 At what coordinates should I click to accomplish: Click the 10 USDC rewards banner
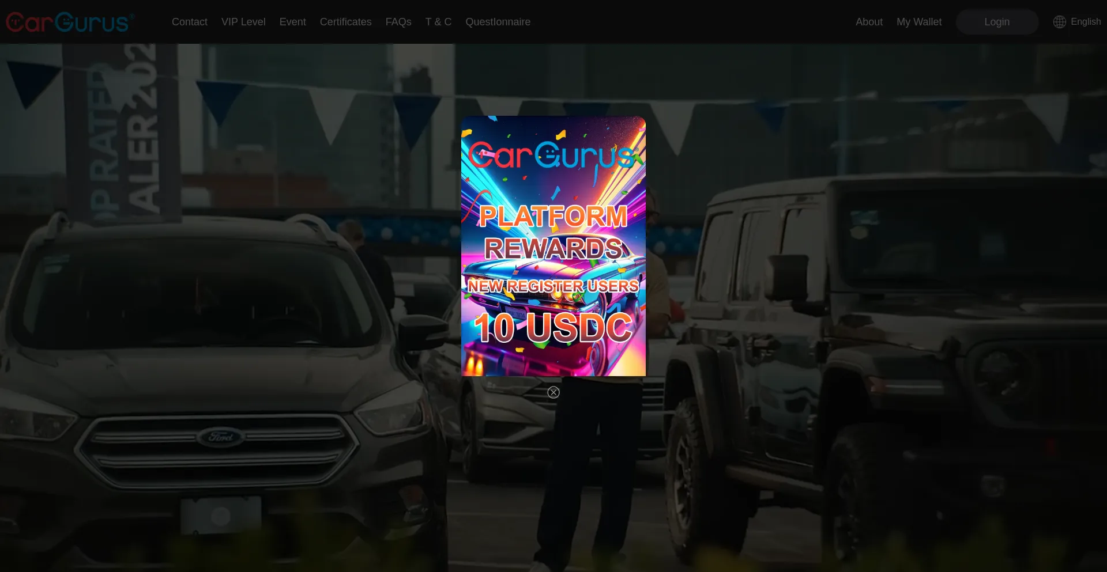pos(553,328)
